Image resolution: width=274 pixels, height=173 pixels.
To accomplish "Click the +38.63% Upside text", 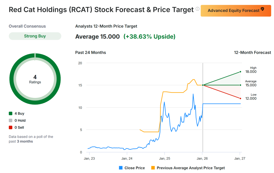I will [149, 37].
